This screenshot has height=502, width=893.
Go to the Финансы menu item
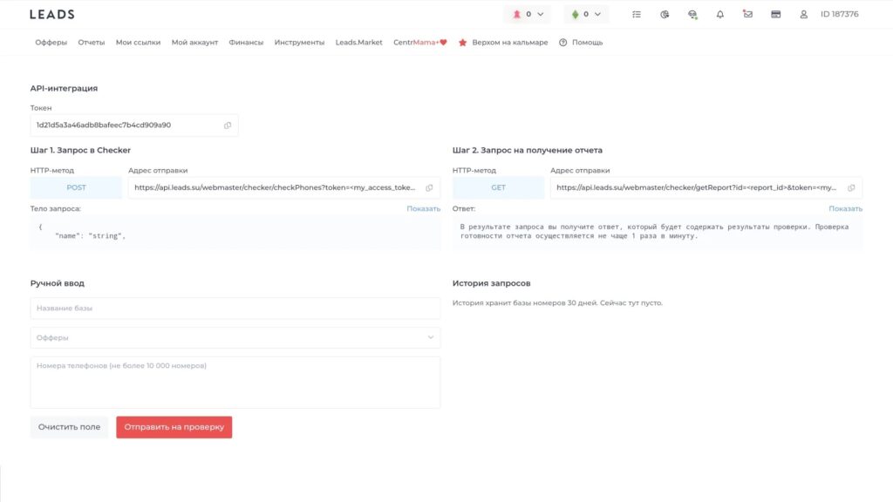[246, 42]
